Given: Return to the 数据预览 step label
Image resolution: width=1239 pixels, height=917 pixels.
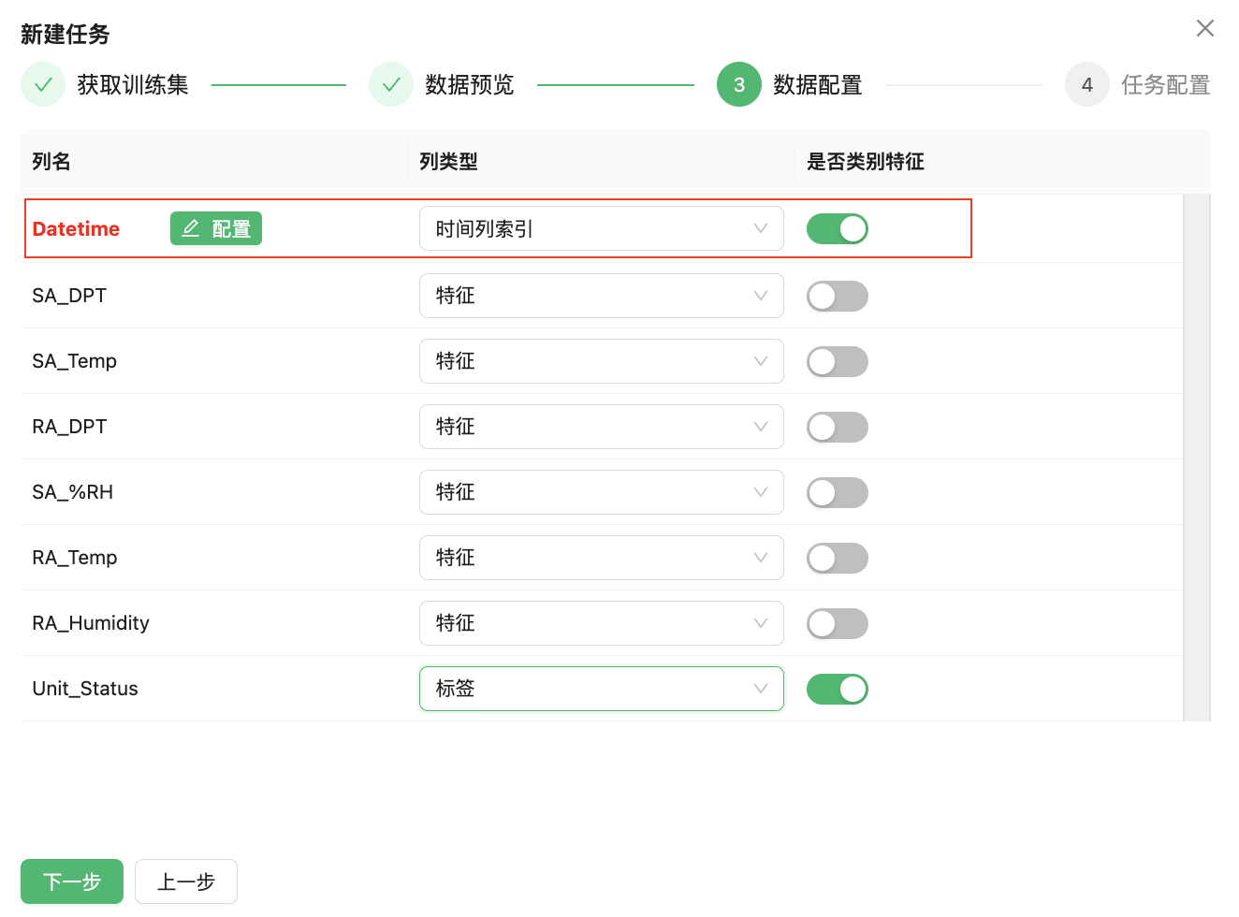Looking at the screenshot, I should point(469,85).
